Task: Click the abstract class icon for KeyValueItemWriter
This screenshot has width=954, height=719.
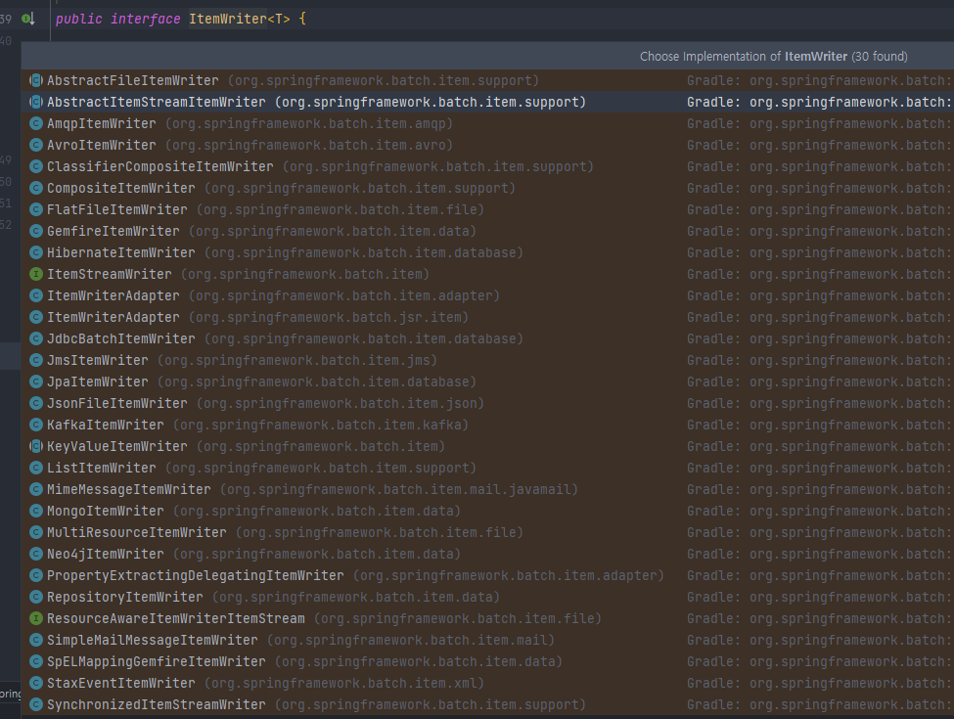Action: coord(36,446)
